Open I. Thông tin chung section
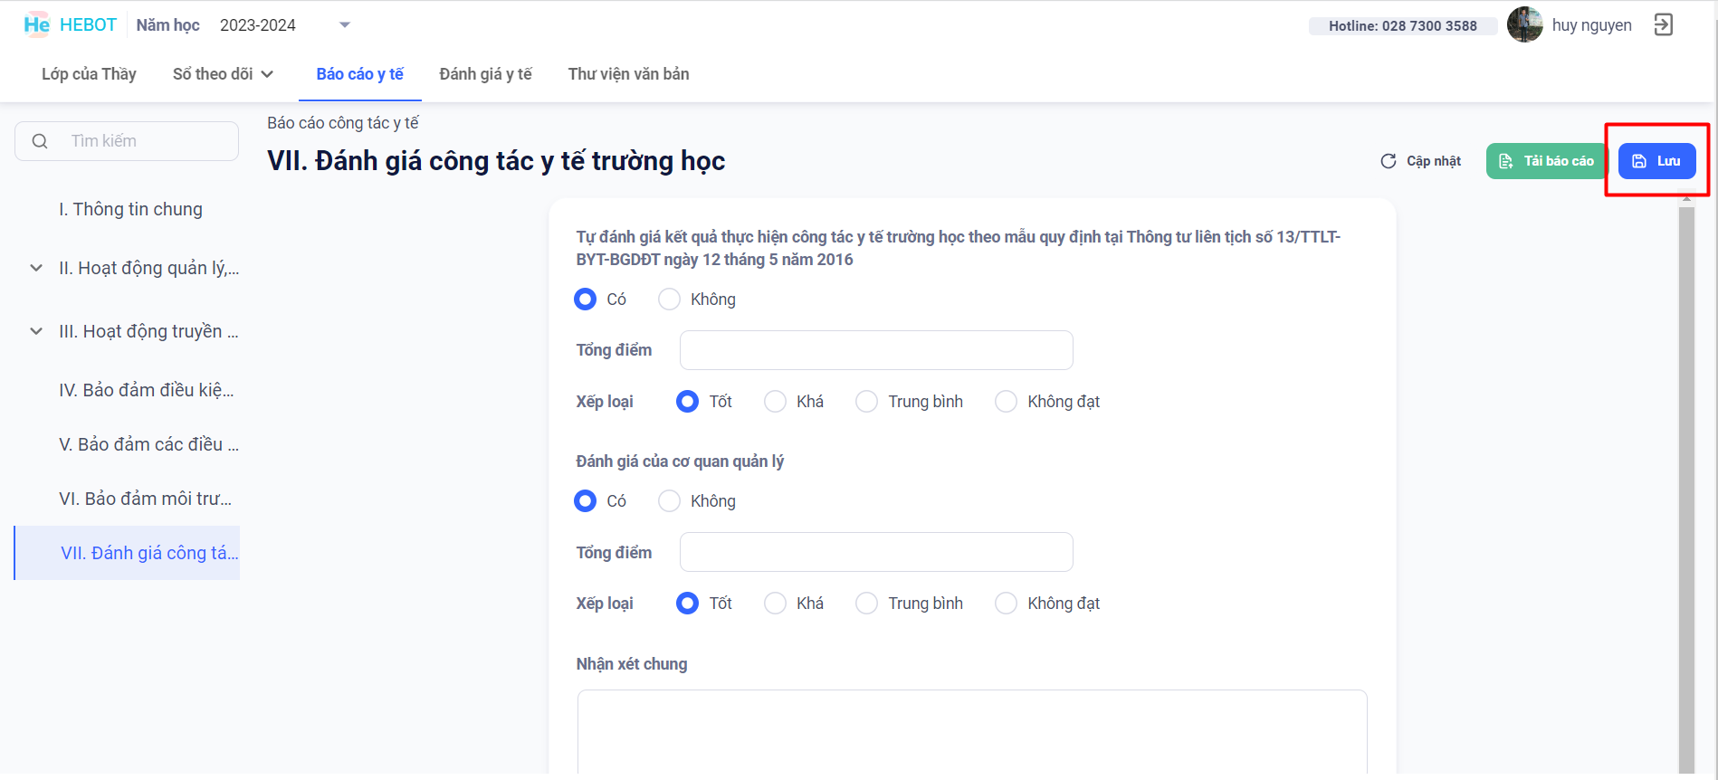Screen dimensions: 1718x780 (130, 209)
